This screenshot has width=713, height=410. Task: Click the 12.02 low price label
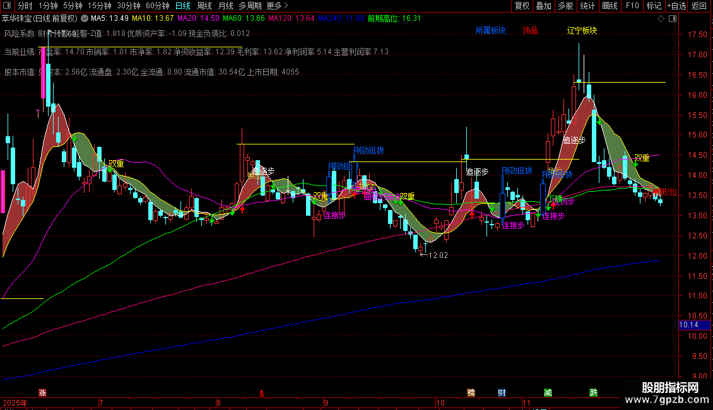[x=438, y=255]
